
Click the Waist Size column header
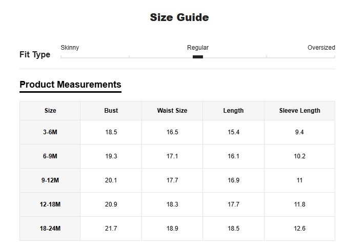[x=172, y=111]
